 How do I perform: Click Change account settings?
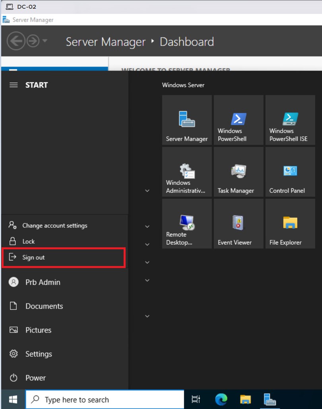pos(54,225)
